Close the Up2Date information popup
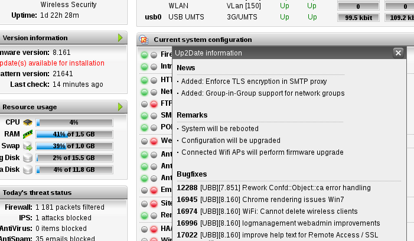The height and width of the screenshot is (241, 414). 398,53
